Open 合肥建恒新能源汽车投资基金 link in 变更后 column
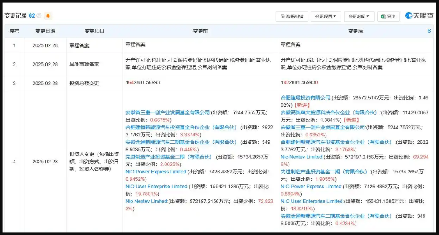The image size is (439, 235). click(x=338, y=142)
